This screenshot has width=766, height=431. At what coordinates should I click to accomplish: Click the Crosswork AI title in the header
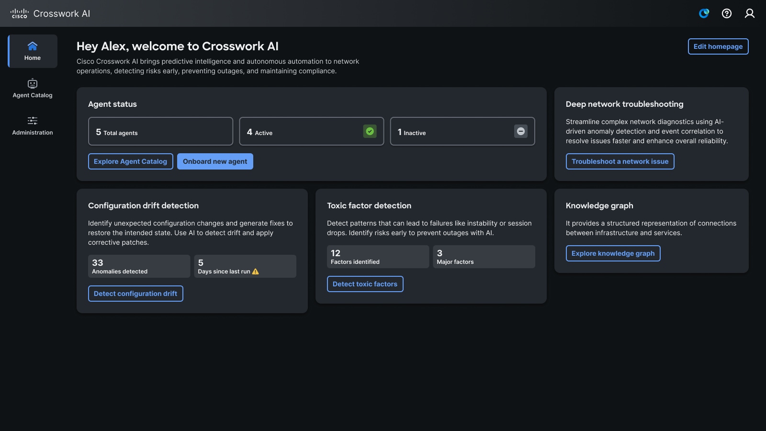click(62, 13)
